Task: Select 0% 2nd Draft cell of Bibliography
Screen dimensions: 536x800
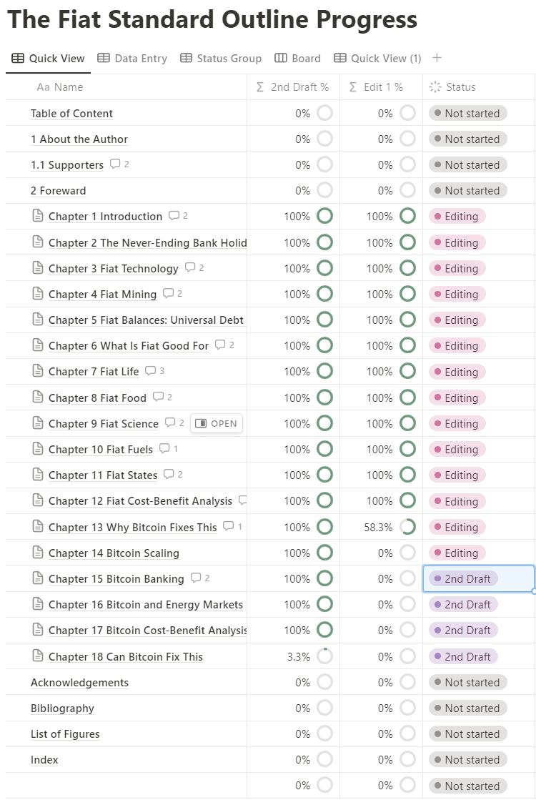Action: tap(293, 708)
